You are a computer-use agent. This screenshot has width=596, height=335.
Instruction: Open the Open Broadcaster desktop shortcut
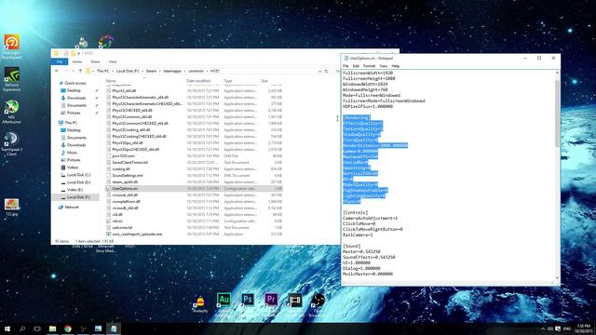click(x=318, y=301)
